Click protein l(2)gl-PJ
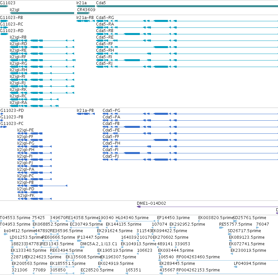This screenshot has height=275, width=278. [34, 166]
